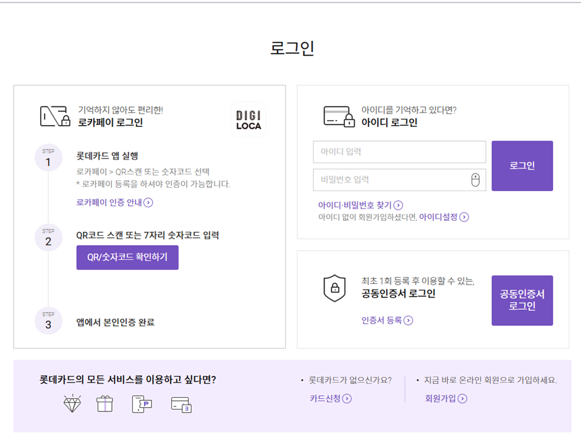The width and height of the screenshot is (581, 438).
Task: Click the QR코드 스캔 또는 7자리 숫자코드 입력 text
Action: click(148, 236)
